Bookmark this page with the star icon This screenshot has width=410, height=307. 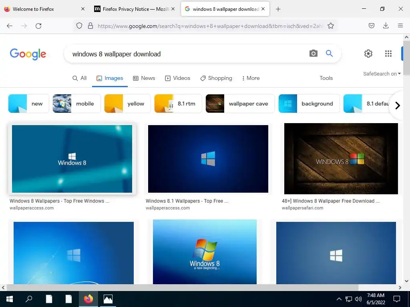pos(330,26)
